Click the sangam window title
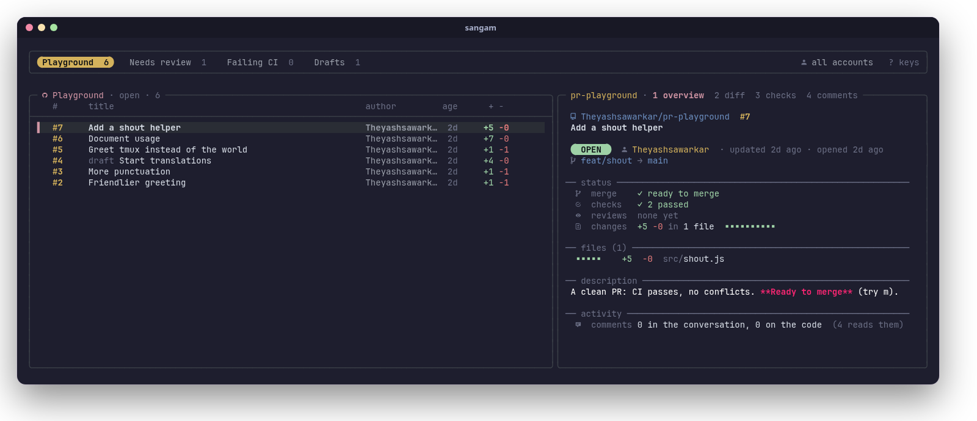The height and width of the screenshot is (421, 977). (481, 27)
